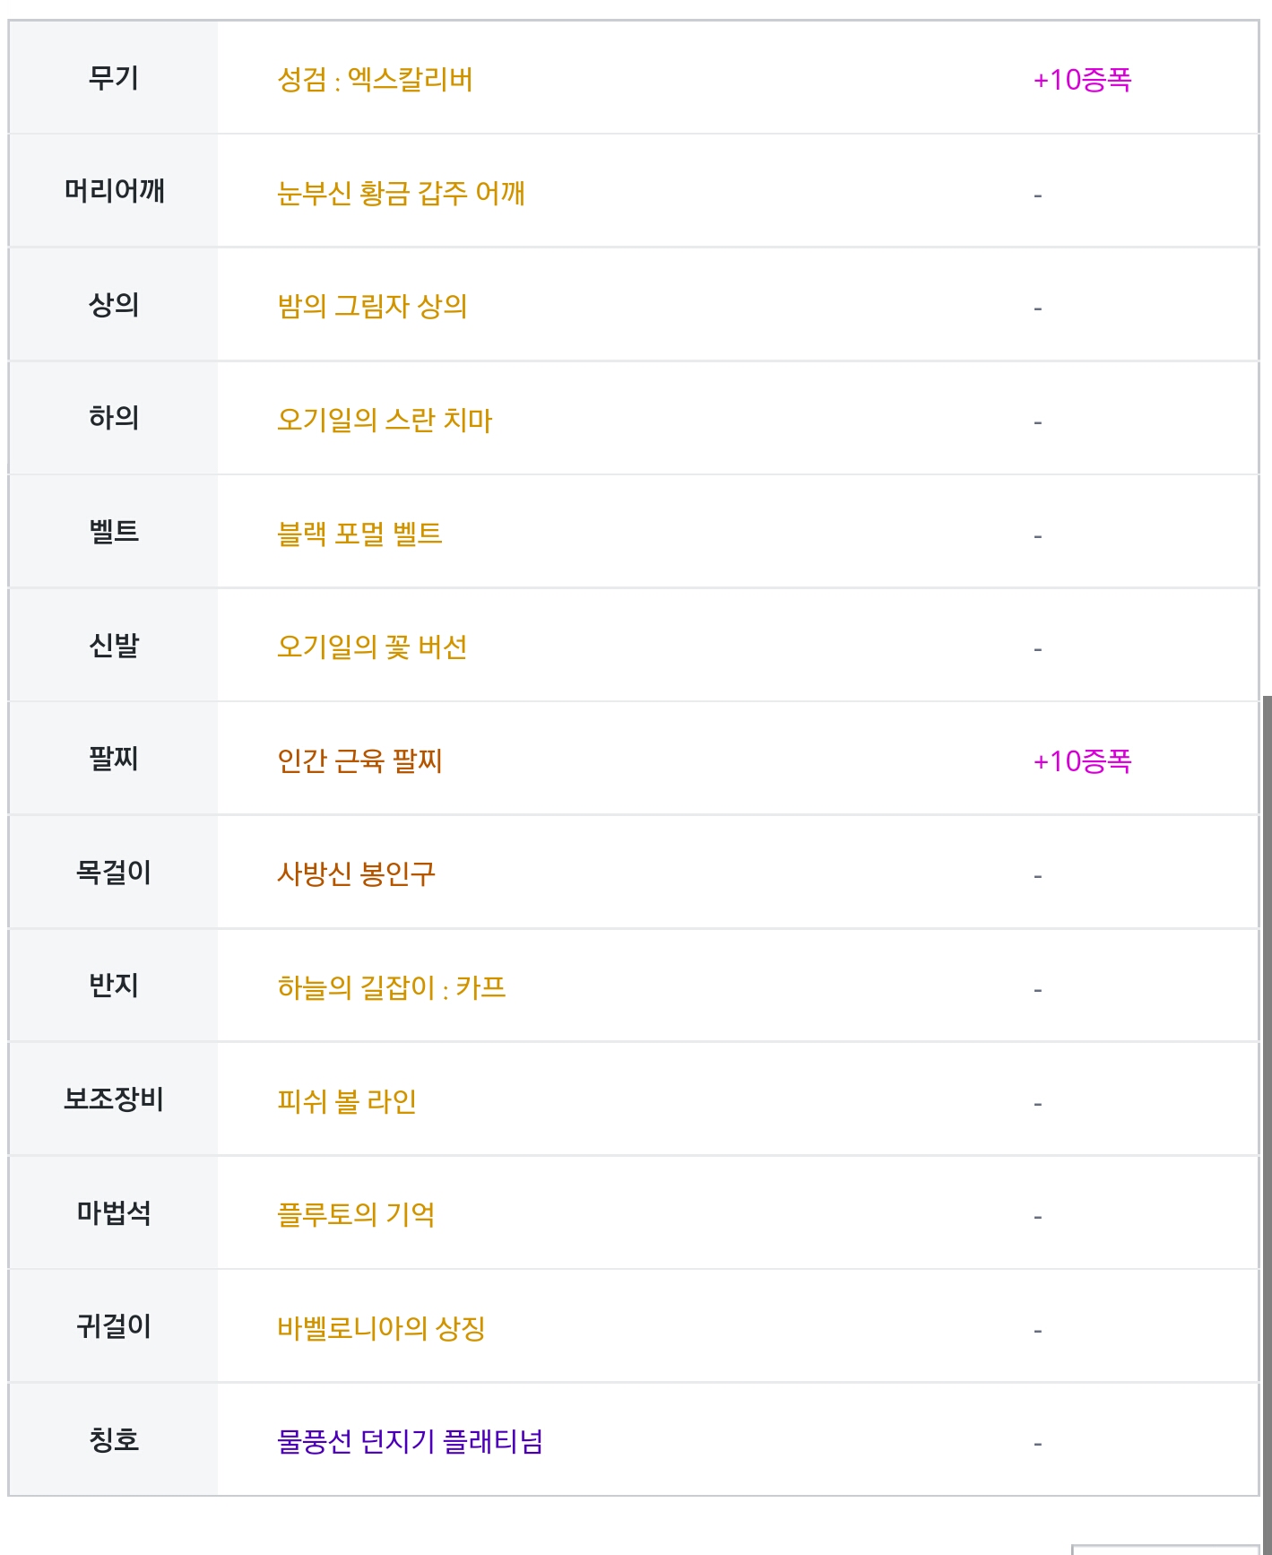This screenshot has height=1555, width=1272.
Task: Click the 블랙 포멀 벨트 item name
Action: pos(359,534)
